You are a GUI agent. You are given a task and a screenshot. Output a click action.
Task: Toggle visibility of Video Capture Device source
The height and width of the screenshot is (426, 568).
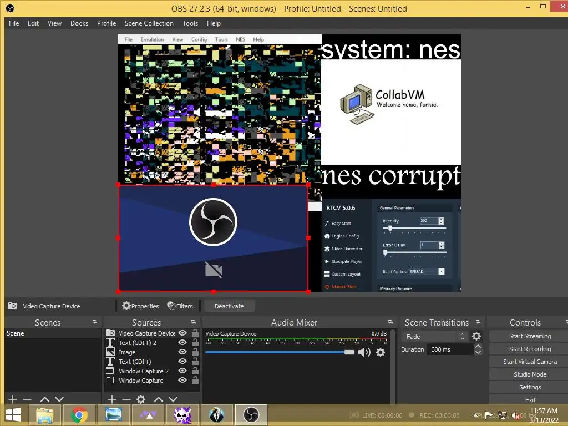point(182,333)
